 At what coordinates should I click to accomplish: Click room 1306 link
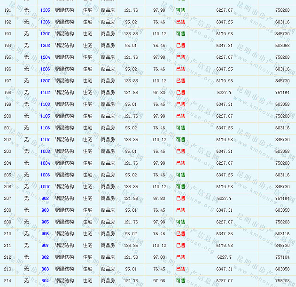coord(45,22)
